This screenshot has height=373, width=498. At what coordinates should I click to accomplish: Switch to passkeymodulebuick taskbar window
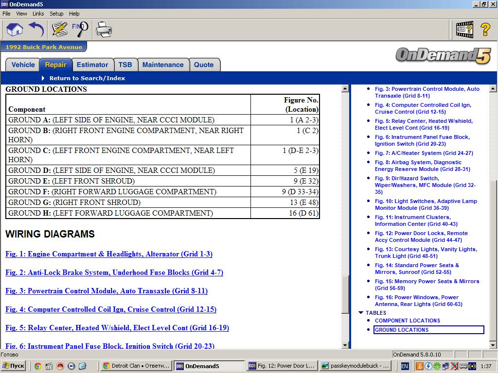(356, 366)
